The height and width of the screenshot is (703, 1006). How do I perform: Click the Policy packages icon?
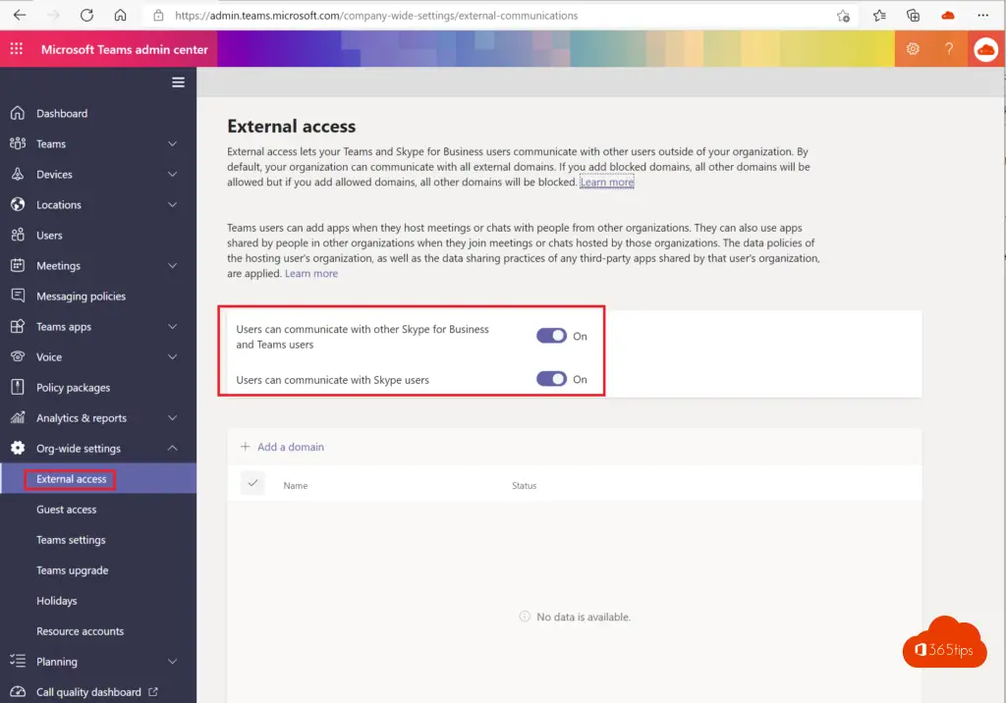point(17,388)
